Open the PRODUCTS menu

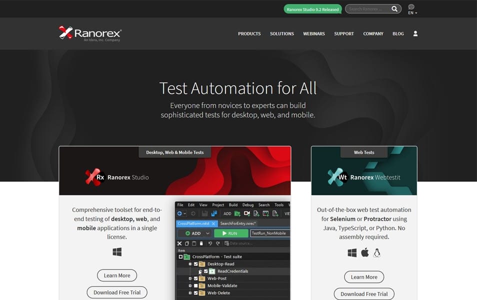(249, 34)
